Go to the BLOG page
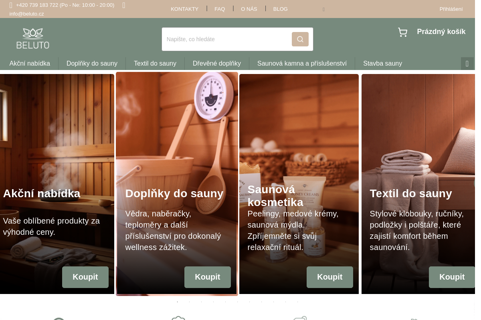 click(280, 9)
